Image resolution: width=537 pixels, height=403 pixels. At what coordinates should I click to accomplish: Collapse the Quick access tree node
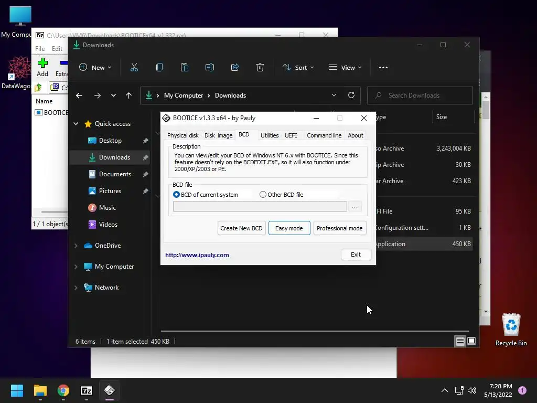[x=76, y=124]
